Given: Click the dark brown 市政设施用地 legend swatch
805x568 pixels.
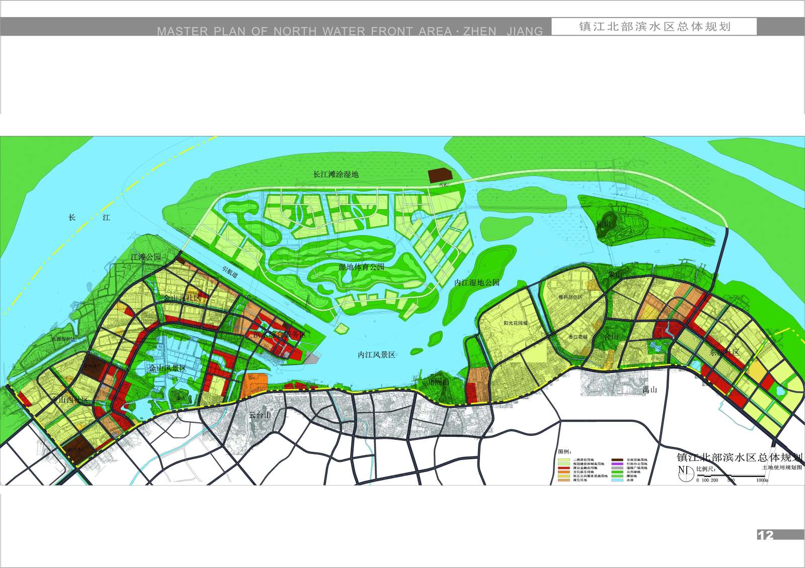Looking at the screenshot, I should 617,459.
